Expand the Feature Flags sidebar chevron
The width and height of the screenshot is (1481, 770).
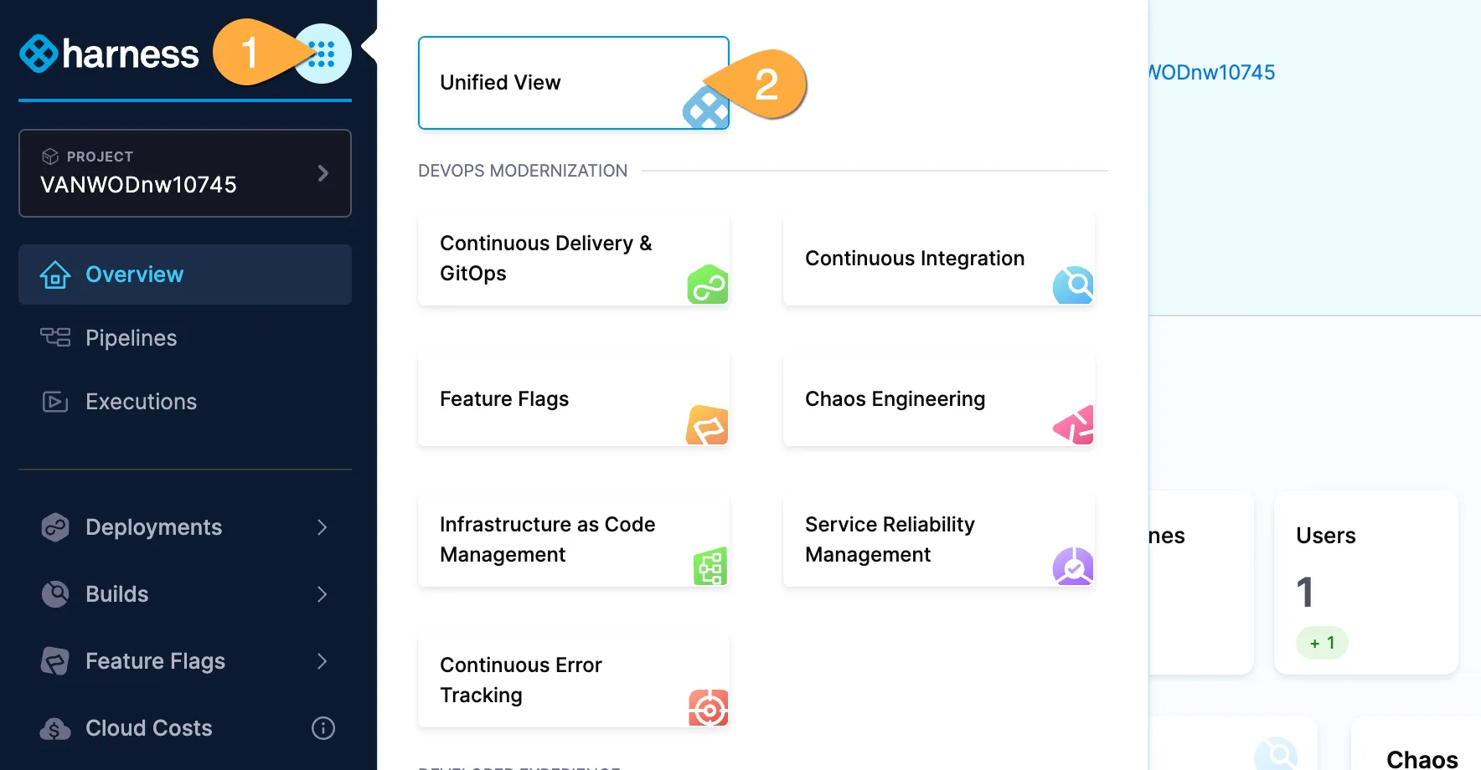click(x=323, y=661)
